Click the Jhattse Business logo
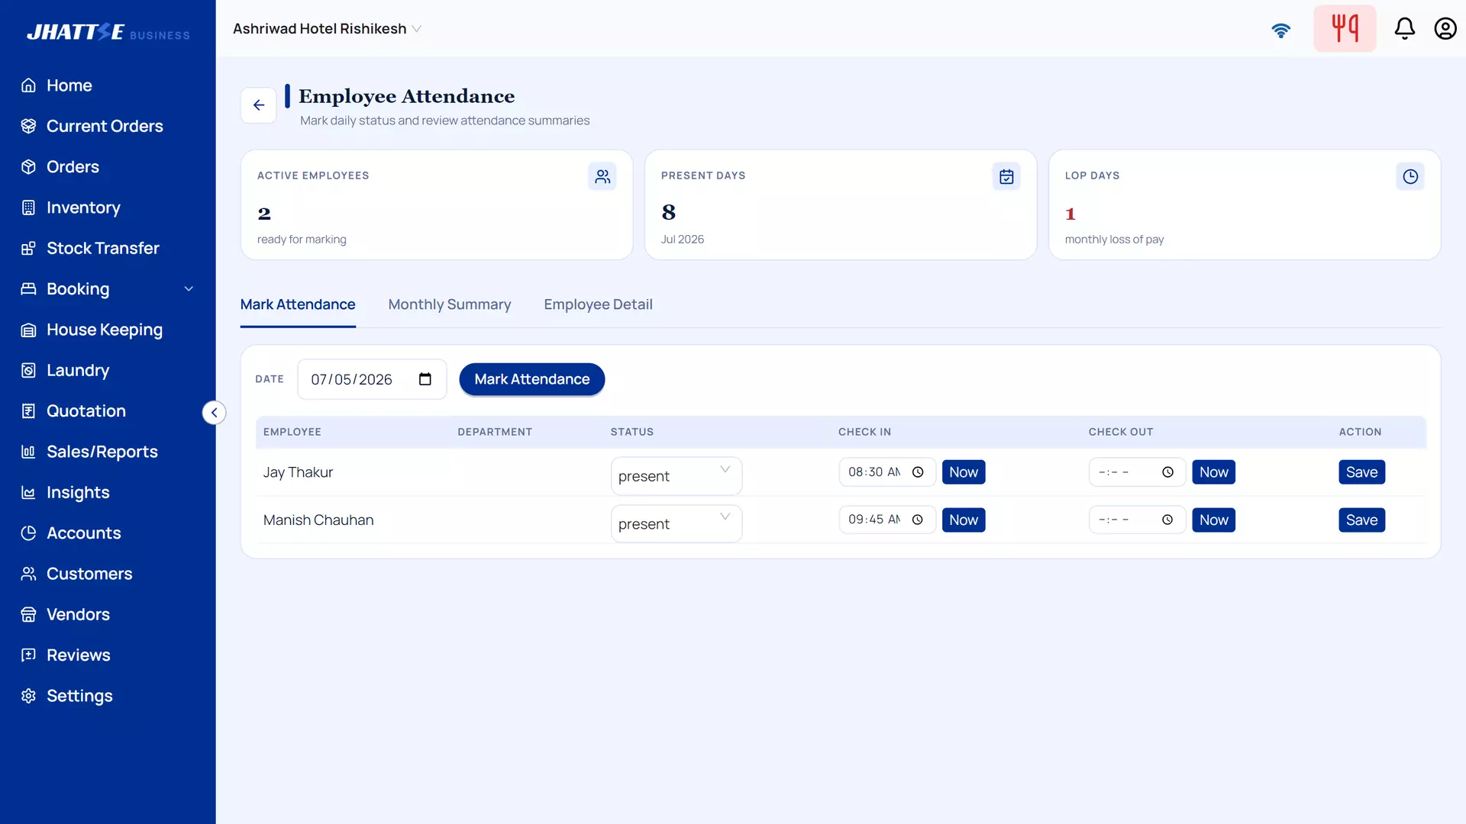1466x824 pixels. (x=108, y=32)
